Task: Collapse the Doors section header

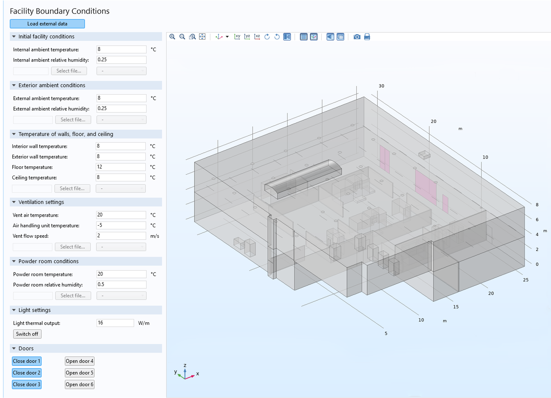Action: coord(14,348)
